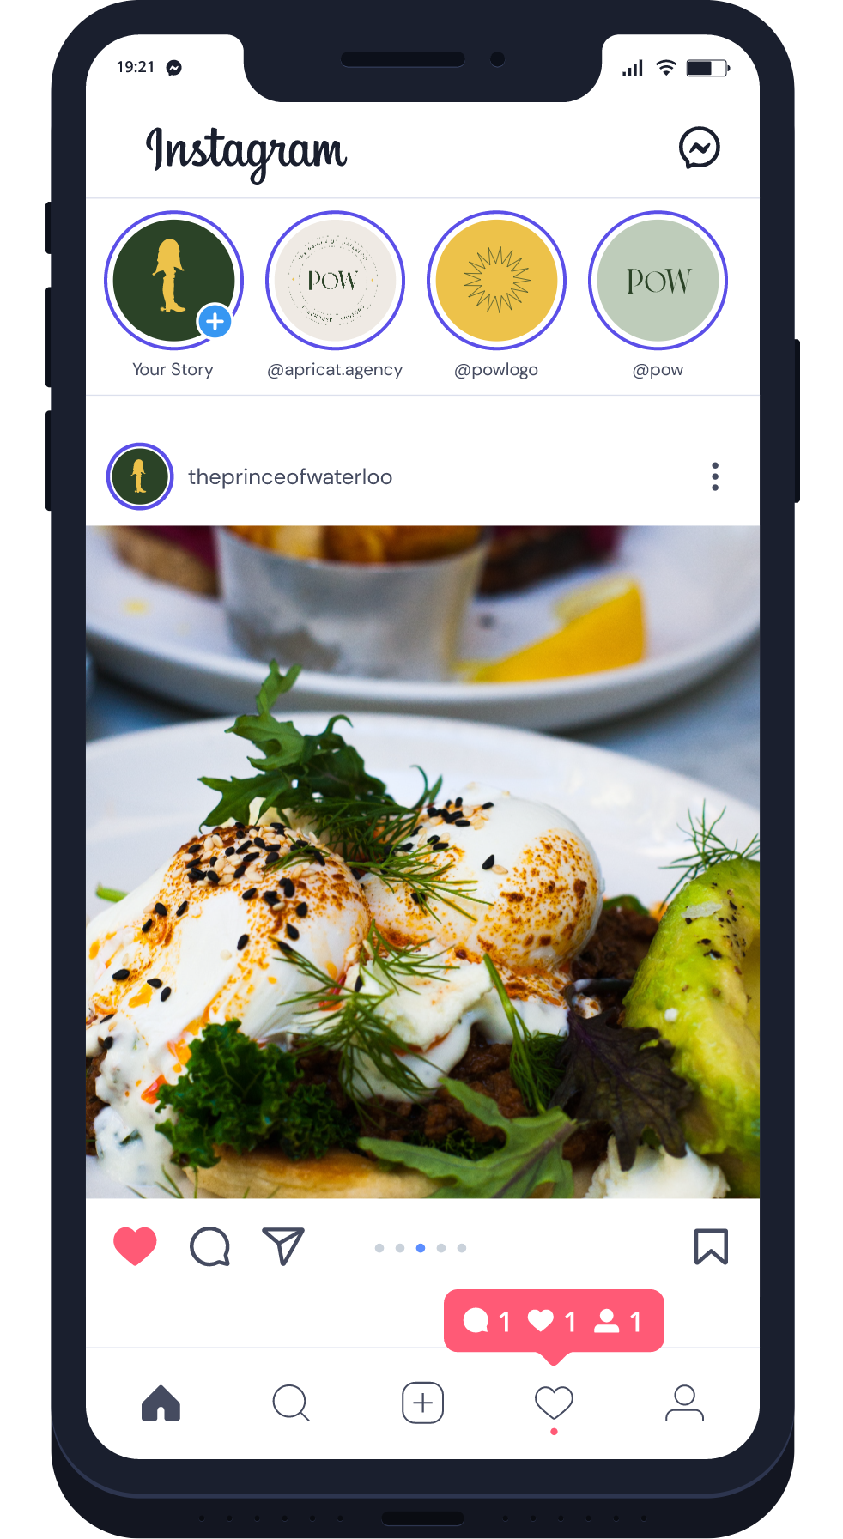
Task: View the @powlogo sun story
Action: tap(496, 280)
